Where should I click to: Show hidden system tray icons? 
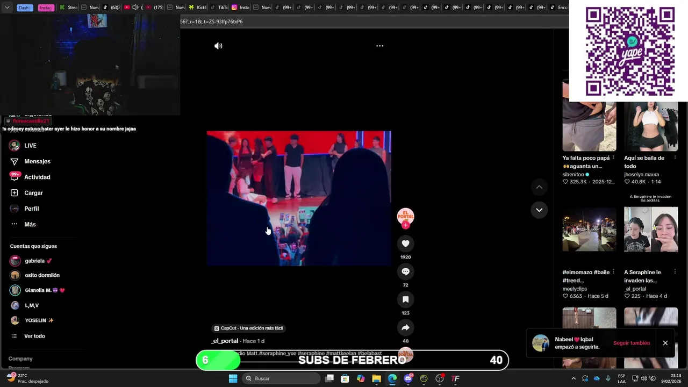(574, 378)
